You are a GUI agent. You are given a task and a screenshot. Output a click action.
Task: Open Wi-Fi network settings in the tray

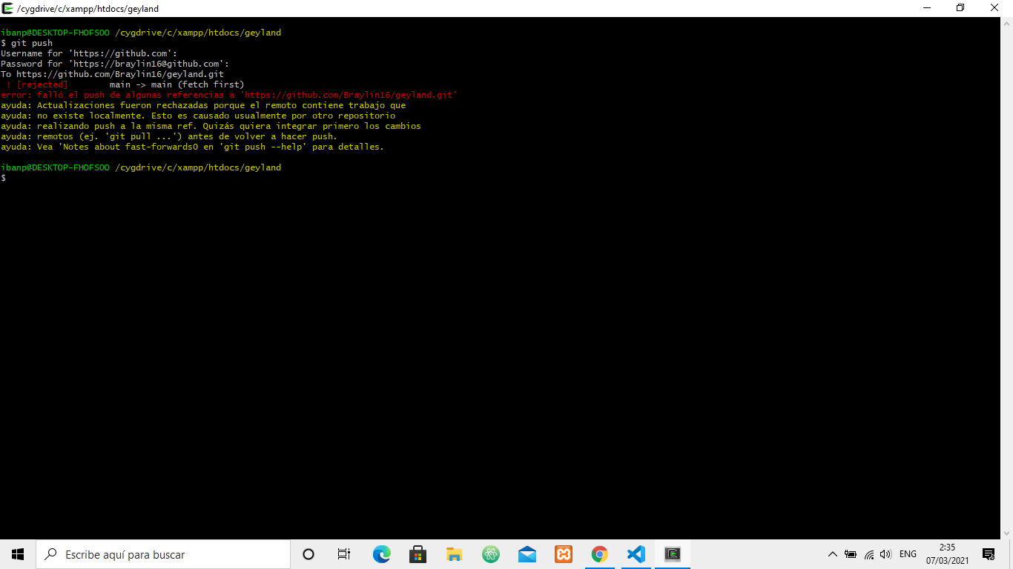tap(868, 554)
